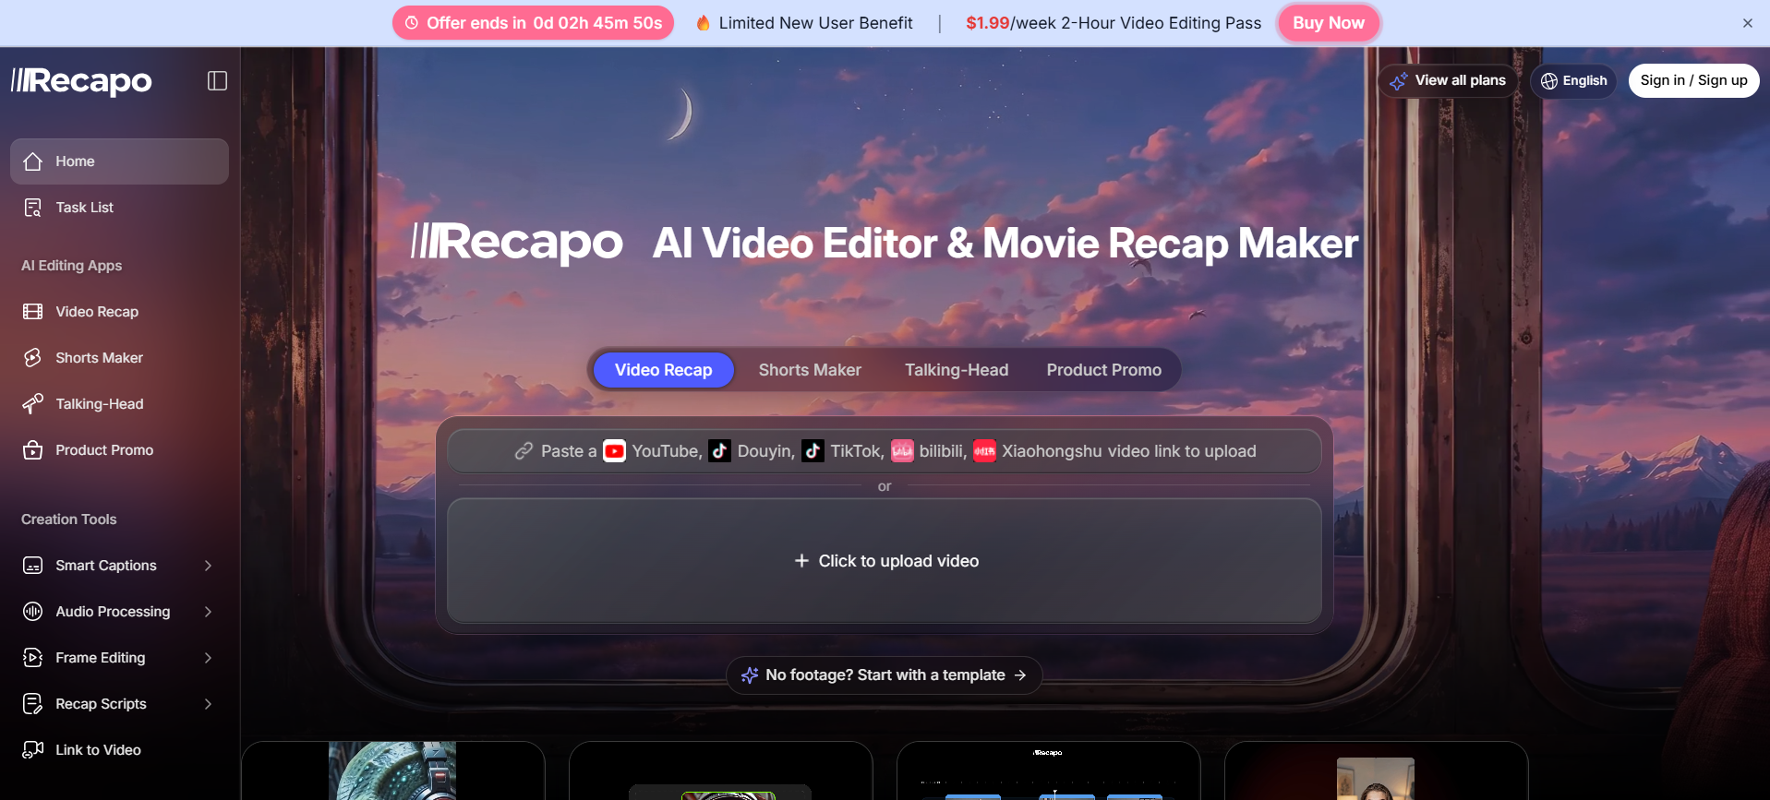Click the sparkle icon on View all plans
This screenshot has width=1770, height=800.
[x=1399, y=81]
